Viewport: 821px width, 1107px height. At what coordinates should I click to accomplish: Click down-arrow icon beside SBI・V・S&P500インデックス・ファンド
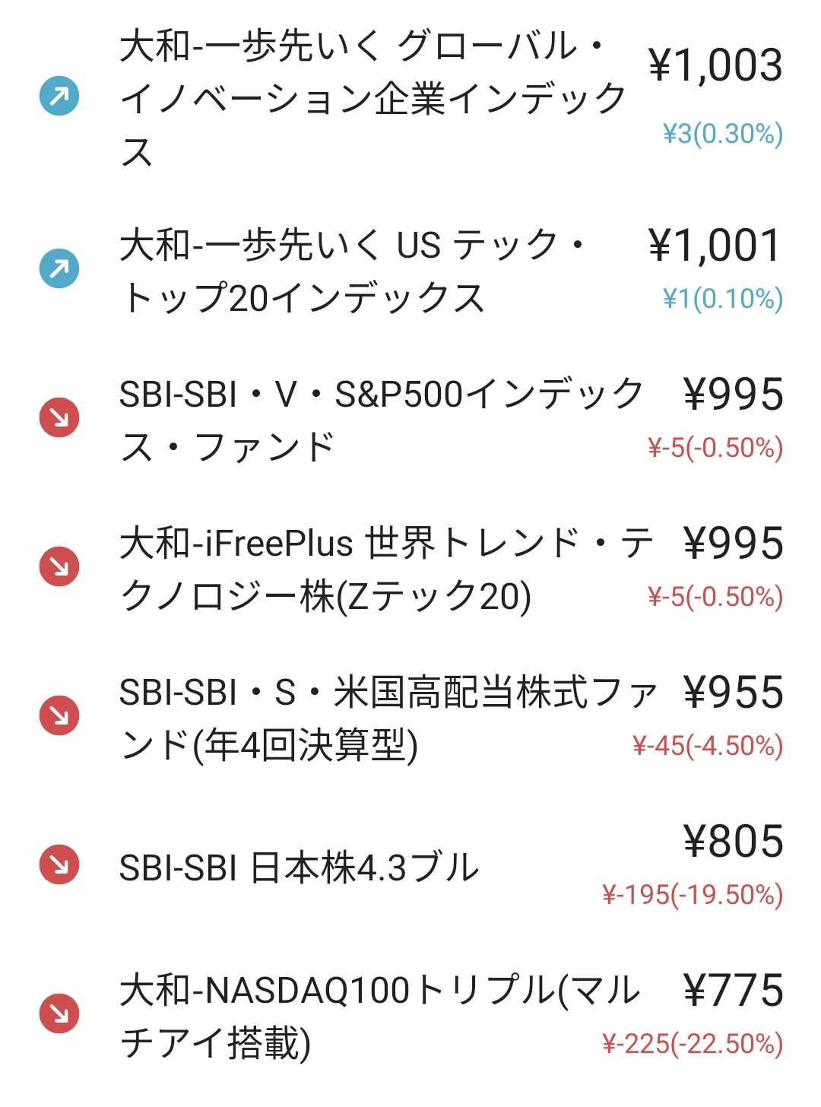59,417
